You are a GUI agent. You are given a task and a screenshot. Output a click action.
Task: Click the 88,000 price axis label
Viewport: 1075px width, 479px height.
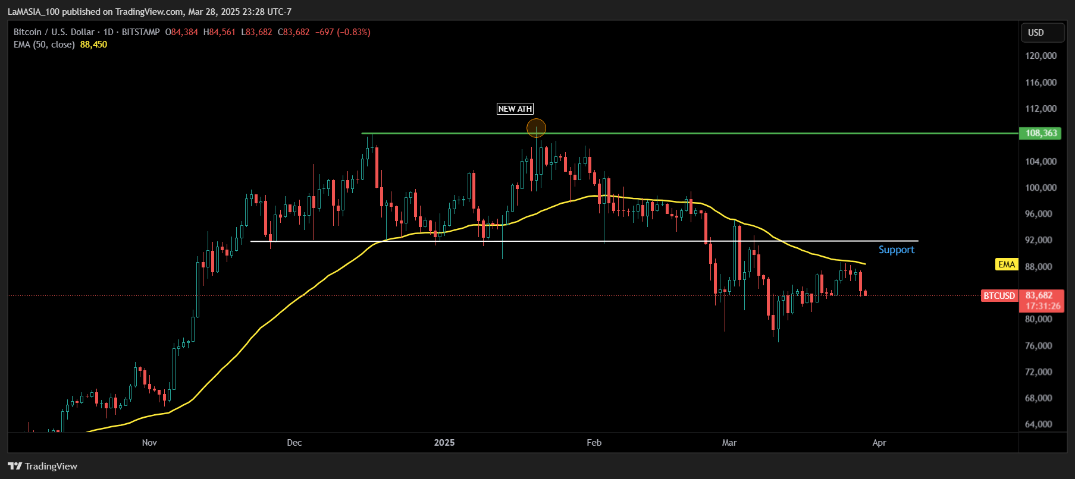click(1038, 267)
